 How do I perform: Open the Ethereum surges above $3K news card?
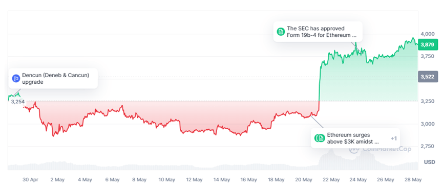(x=355, y=138)
